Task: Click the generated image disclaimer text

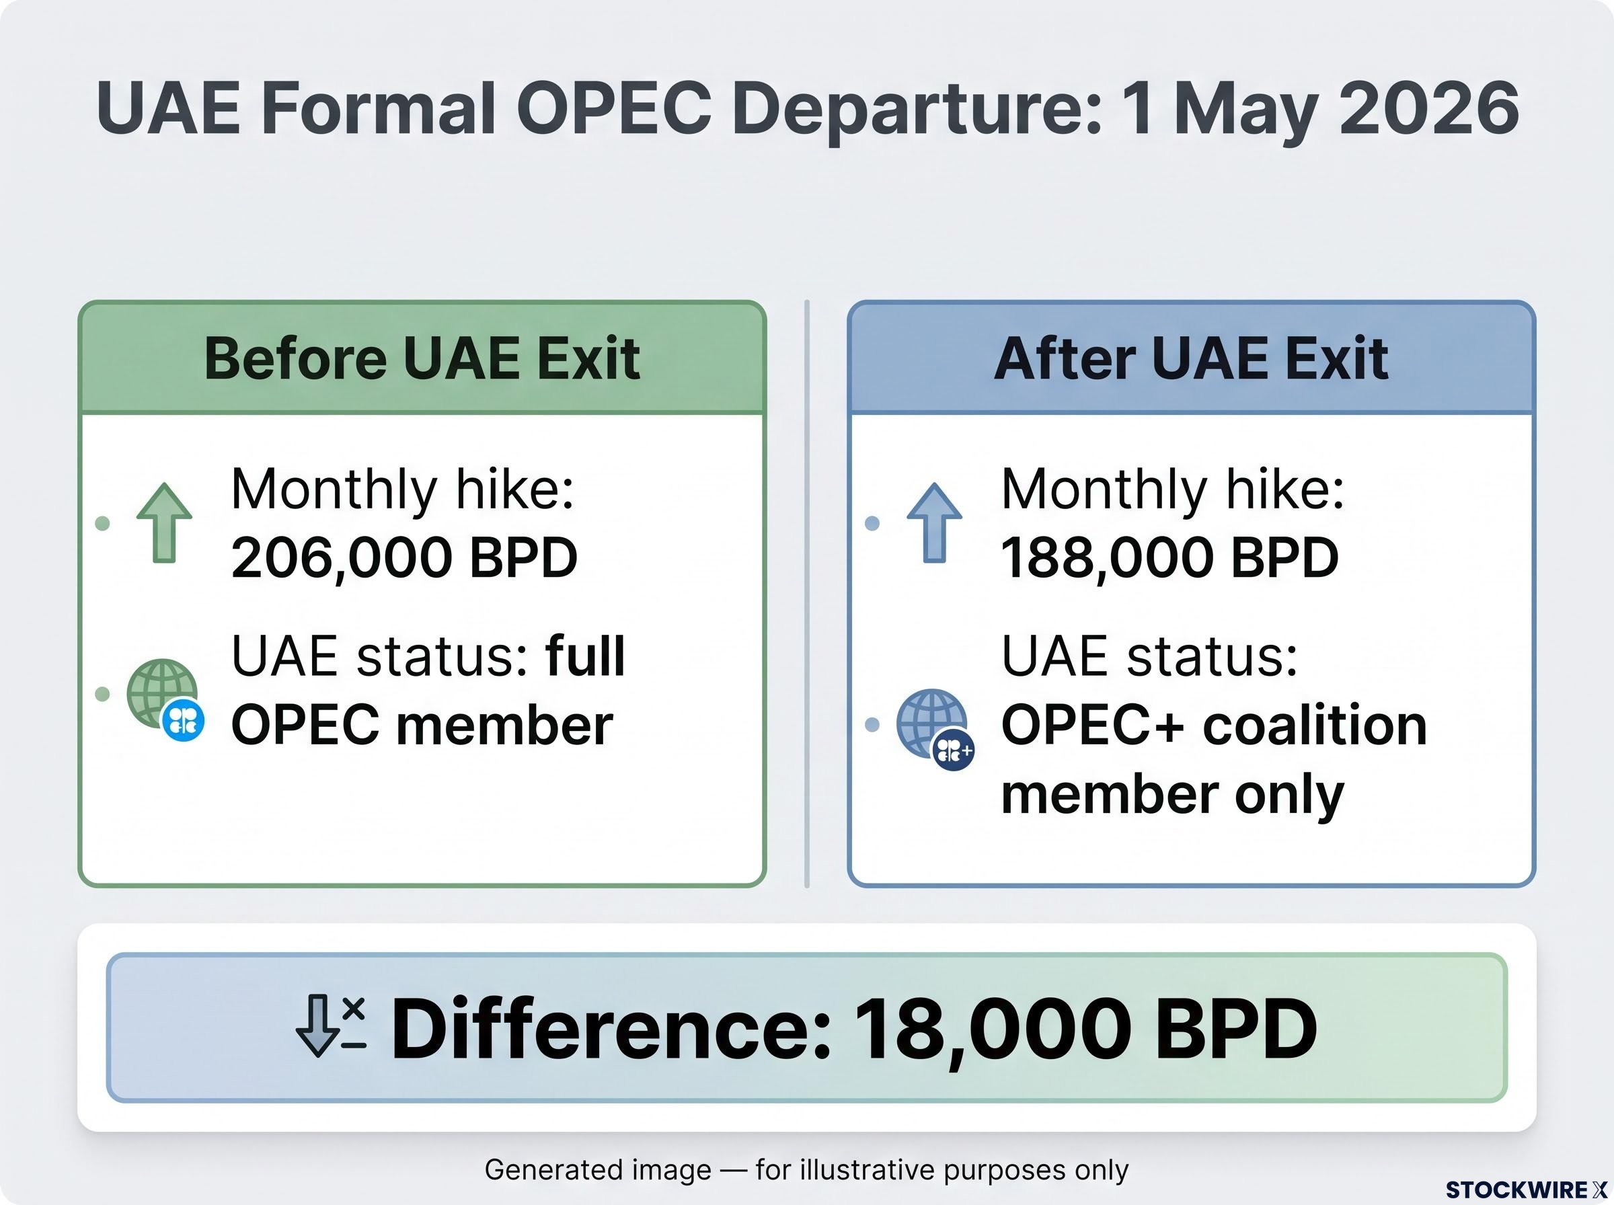Action: (806, 1169)
